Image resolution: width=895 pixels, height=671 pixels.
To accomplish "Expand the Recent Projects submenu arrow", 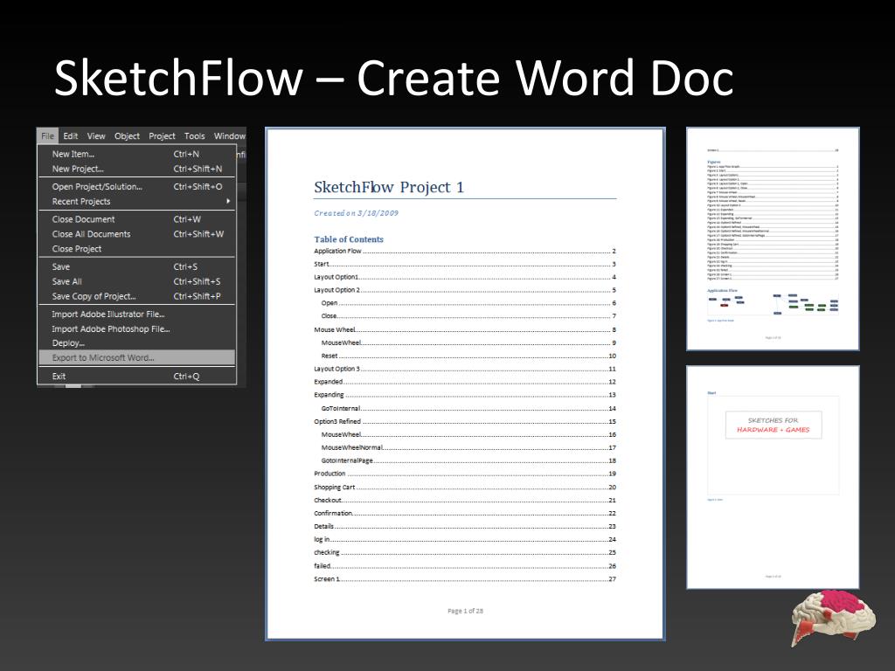I will (x=228, y=202).
